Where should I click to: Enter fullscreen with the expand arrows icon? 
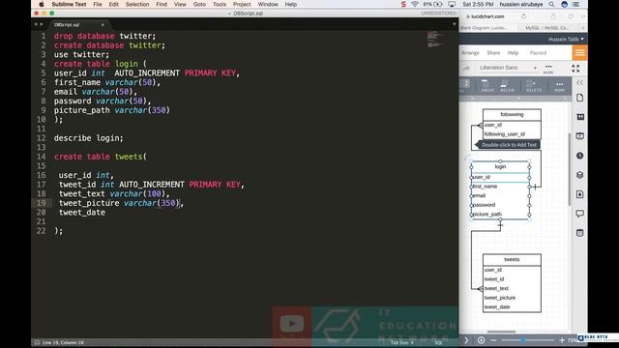pyautogui.click(x=575, y=69)
